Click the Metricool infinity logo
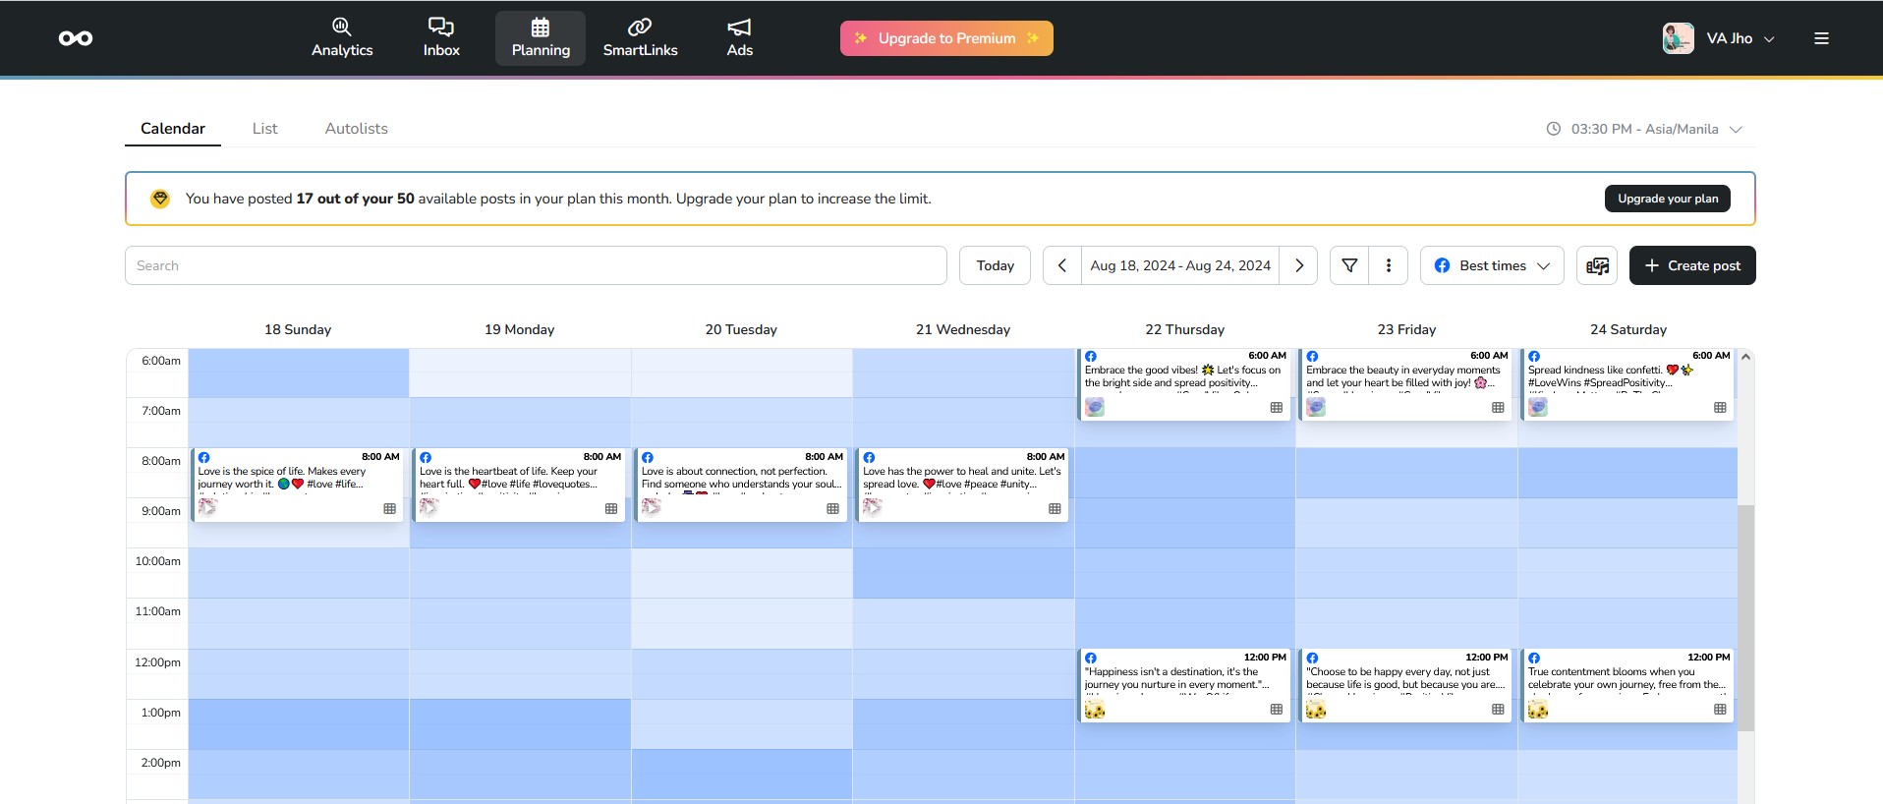 click(76, 38)
